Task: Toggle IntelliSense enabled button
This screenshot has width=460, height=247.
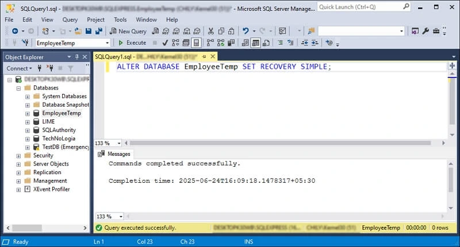Action: click(x=196, y=43)
